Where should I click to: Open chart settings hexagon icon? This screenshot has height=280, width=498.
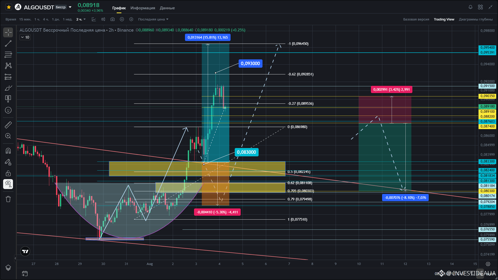click(x=131, y=19)
